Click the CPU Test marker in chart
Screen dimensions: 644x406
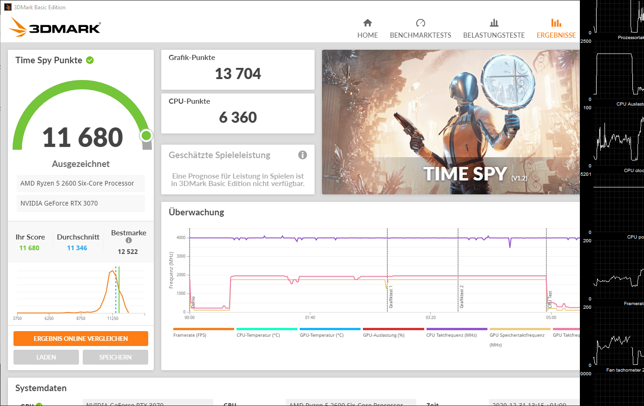coord(550,299)
